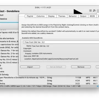This screenshot has width=99, height=99.
Task: Select the 'oods (Klid), for cello' row
Action: pyautogui.click(x=9, y=48)
